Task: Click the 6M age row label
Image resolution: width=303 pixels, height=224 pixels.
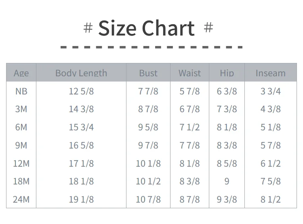Action: tap(21, 127)
